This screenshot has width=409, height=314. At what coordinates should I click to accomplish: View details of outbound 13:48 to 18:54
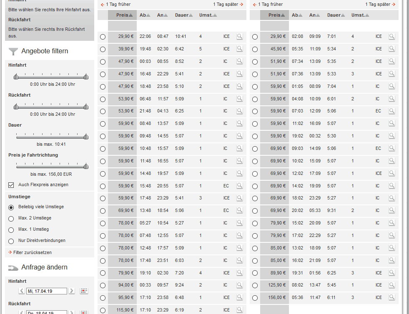coord(239,211)
